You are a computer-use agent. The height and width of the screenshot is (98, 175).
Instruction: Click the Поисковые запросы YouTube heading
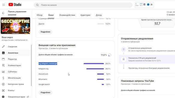[137, 81]
